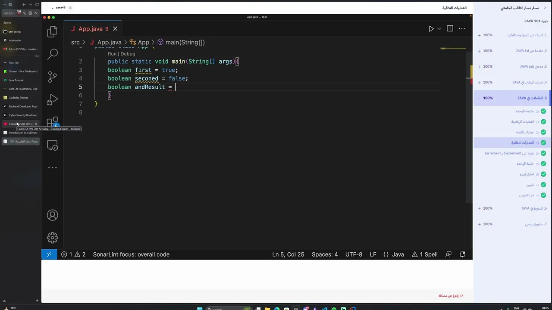Switch to Stream - Kick Dashboard tab
This screenshot has width=552, height=310.
(21, 71)
